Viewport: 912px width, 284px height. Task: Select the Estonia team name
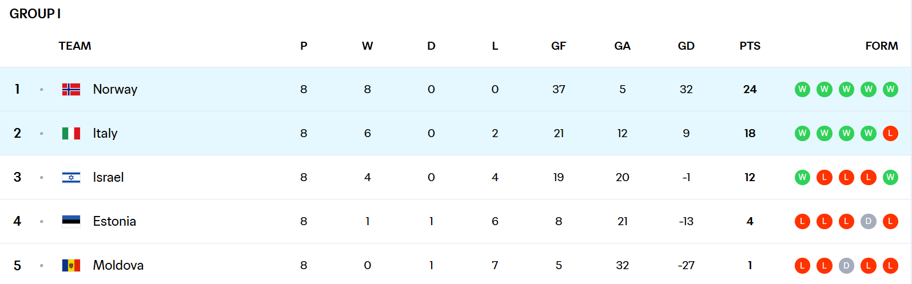click(x=114, y=221)
